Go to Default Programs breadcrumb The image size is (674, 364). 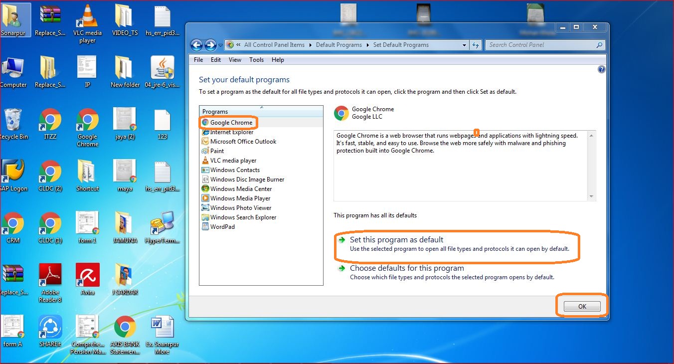click(339, 45)
